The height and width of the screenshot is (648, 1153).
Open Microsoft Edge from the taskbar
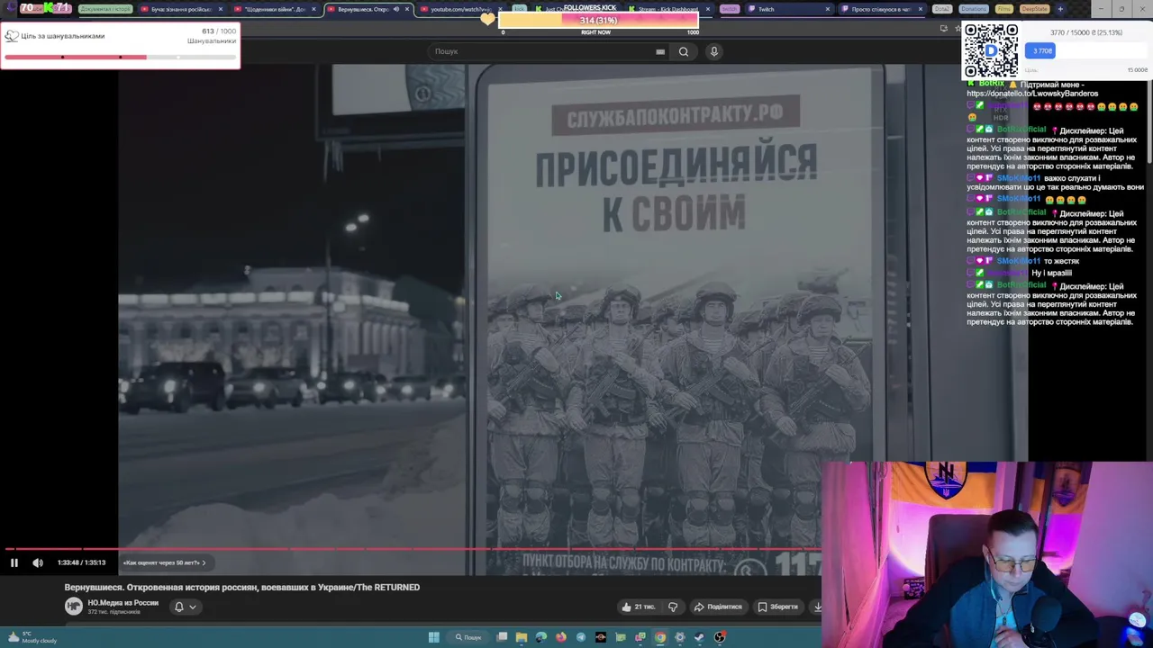coord(541,637)
